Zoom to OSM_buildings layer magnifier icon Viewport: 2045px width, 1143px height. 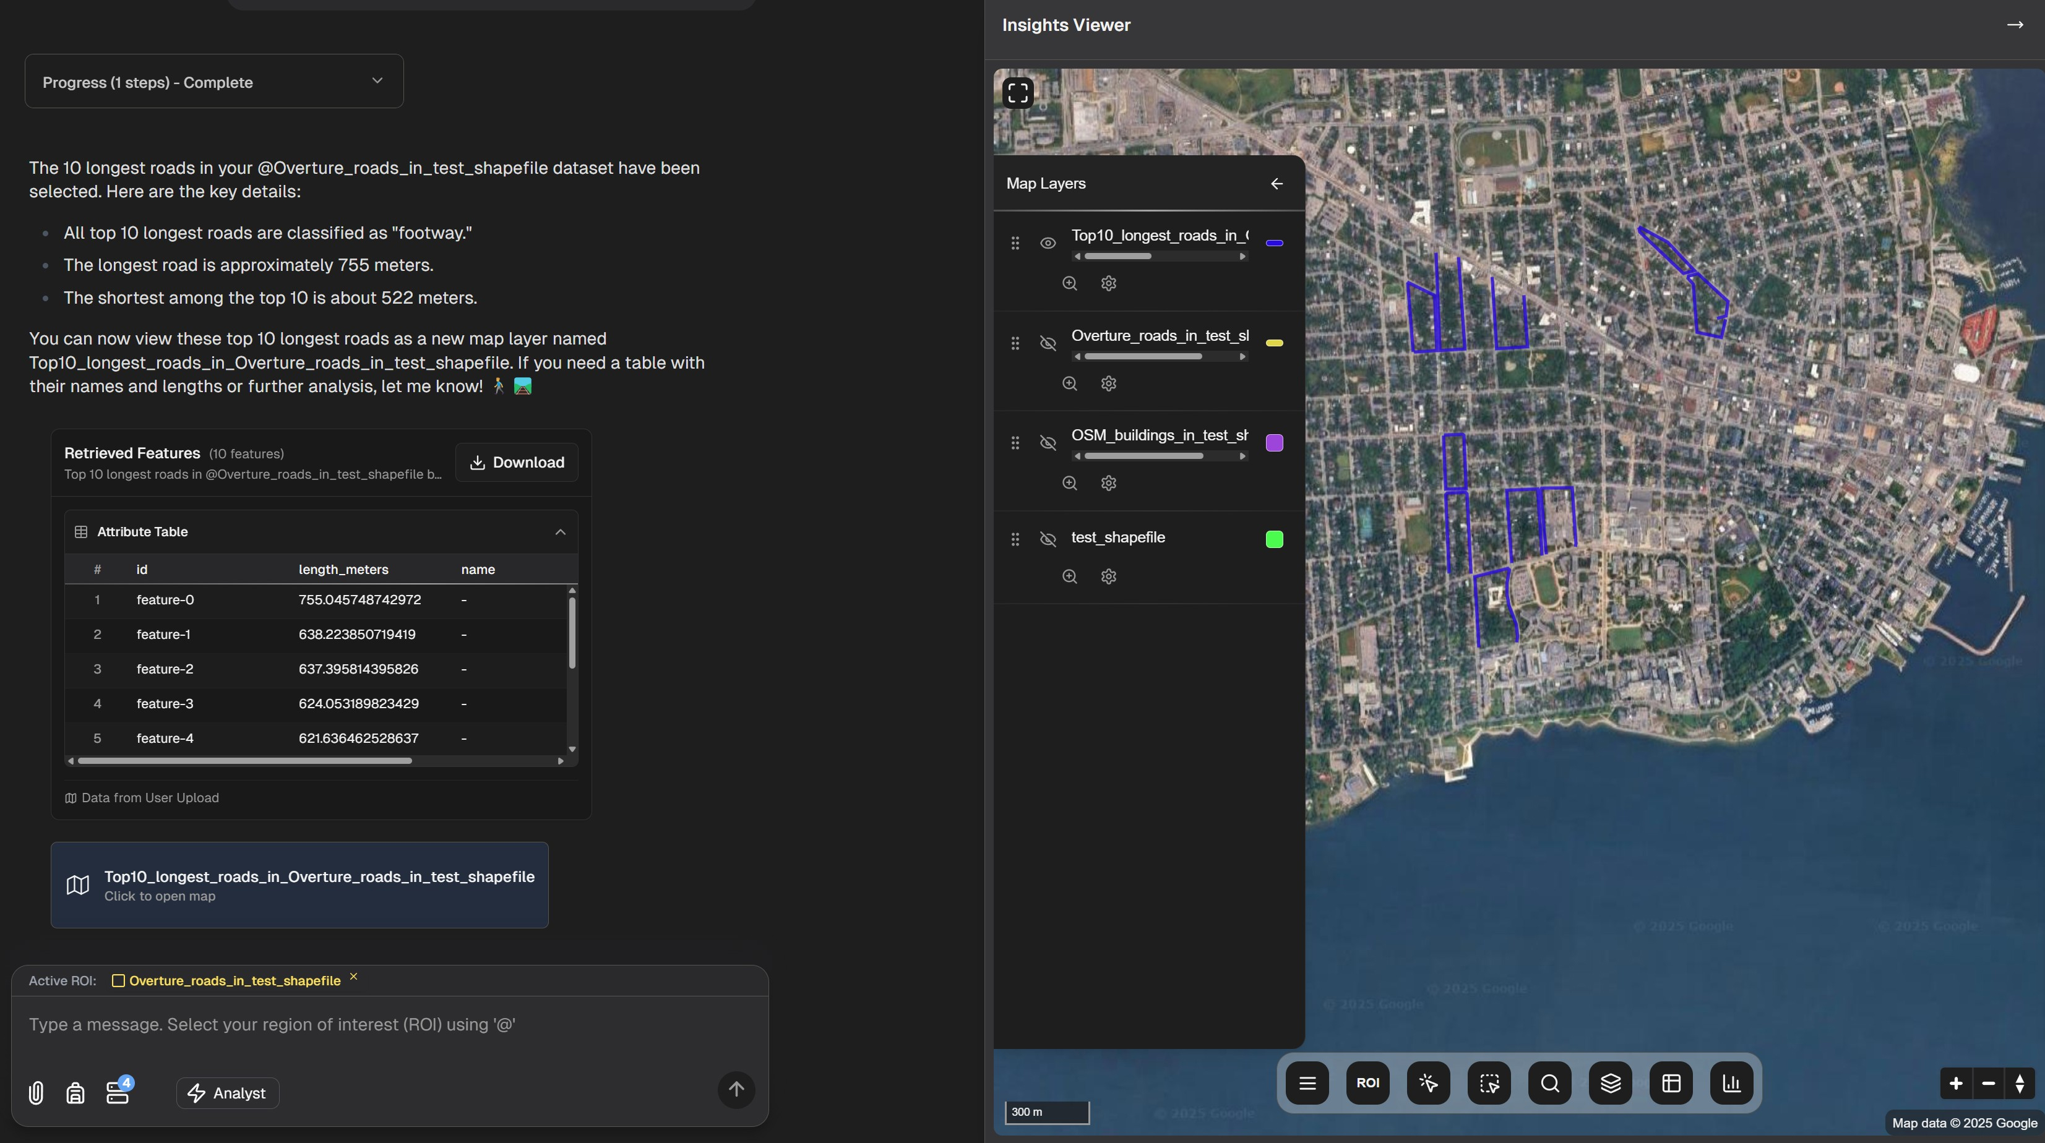[x=1069, y=484]
